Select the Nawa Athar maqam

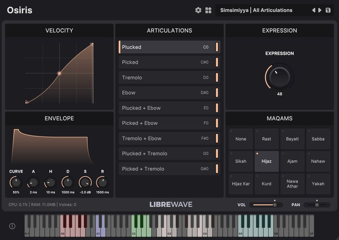coord(292,184)
